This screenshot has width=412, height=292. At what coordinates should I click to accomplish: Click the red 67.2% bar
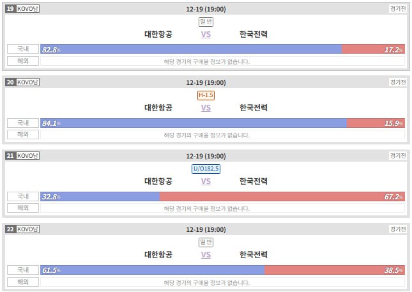[281, 197]
